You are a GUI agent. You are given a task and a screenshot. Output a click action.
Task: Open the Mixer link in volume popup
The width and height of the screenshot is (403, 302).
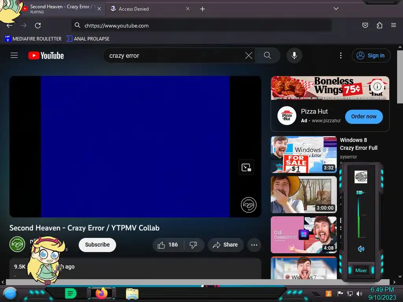pyautogui.click(x=361, y=271)
